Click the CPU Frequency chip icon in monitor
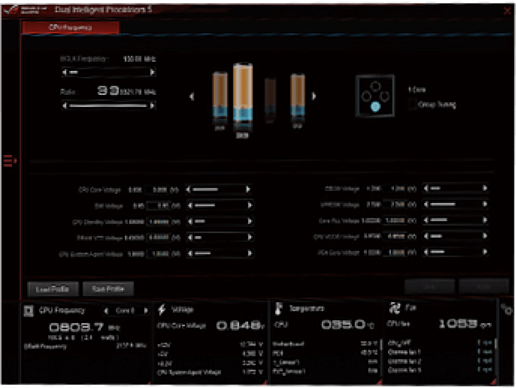 tap(29, 311)
